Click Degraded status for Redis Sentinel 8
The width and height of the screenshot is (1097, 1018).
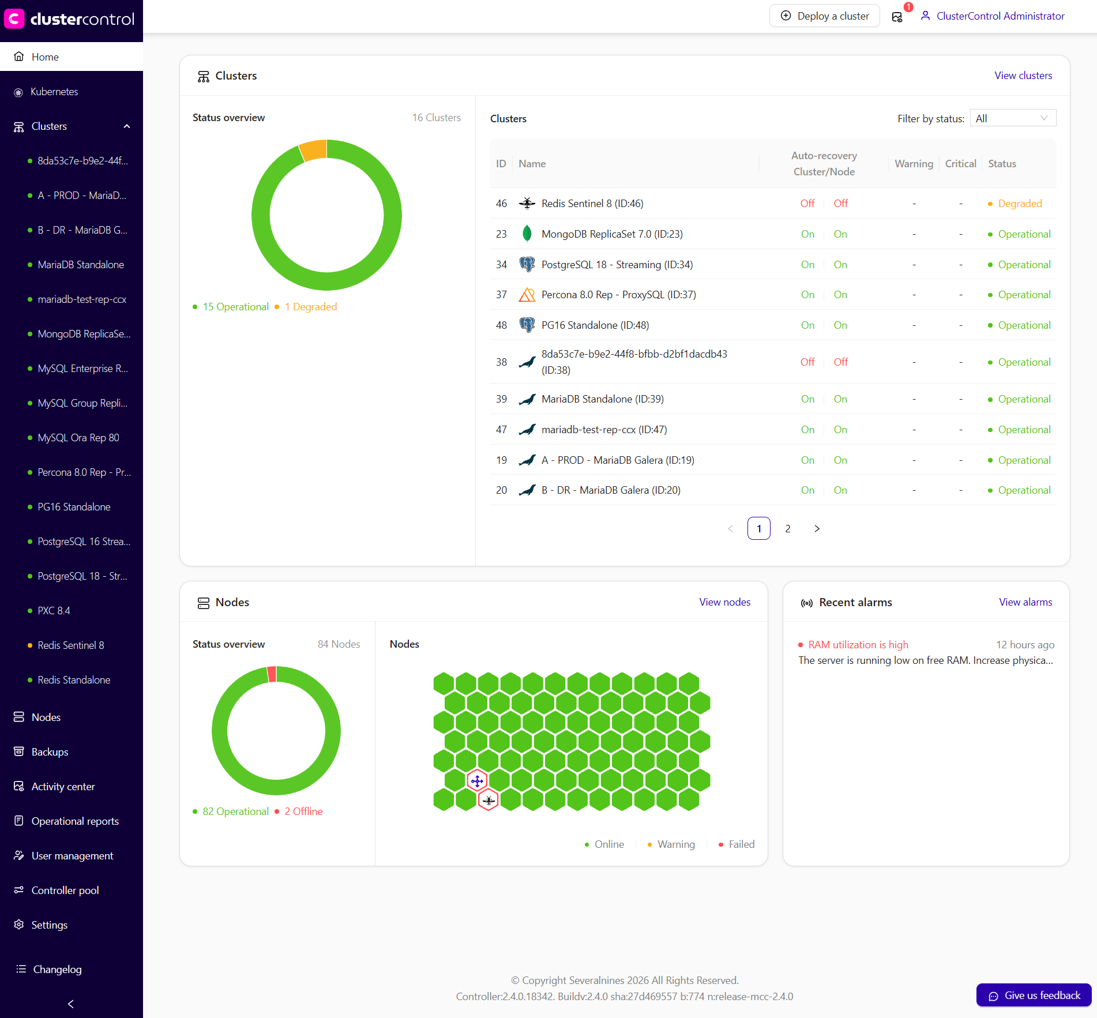click(1020, 204)
